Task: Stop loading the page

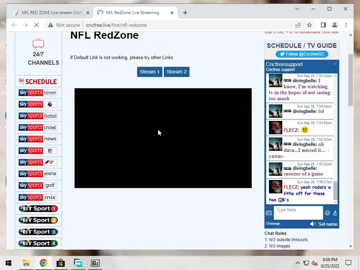Action: [x=37, y=25]
